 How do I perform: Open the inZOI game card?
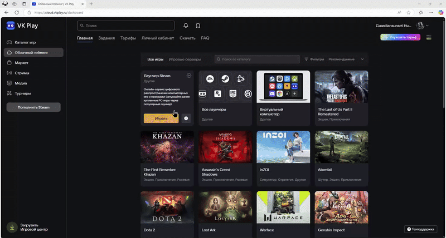coord(283,158)
